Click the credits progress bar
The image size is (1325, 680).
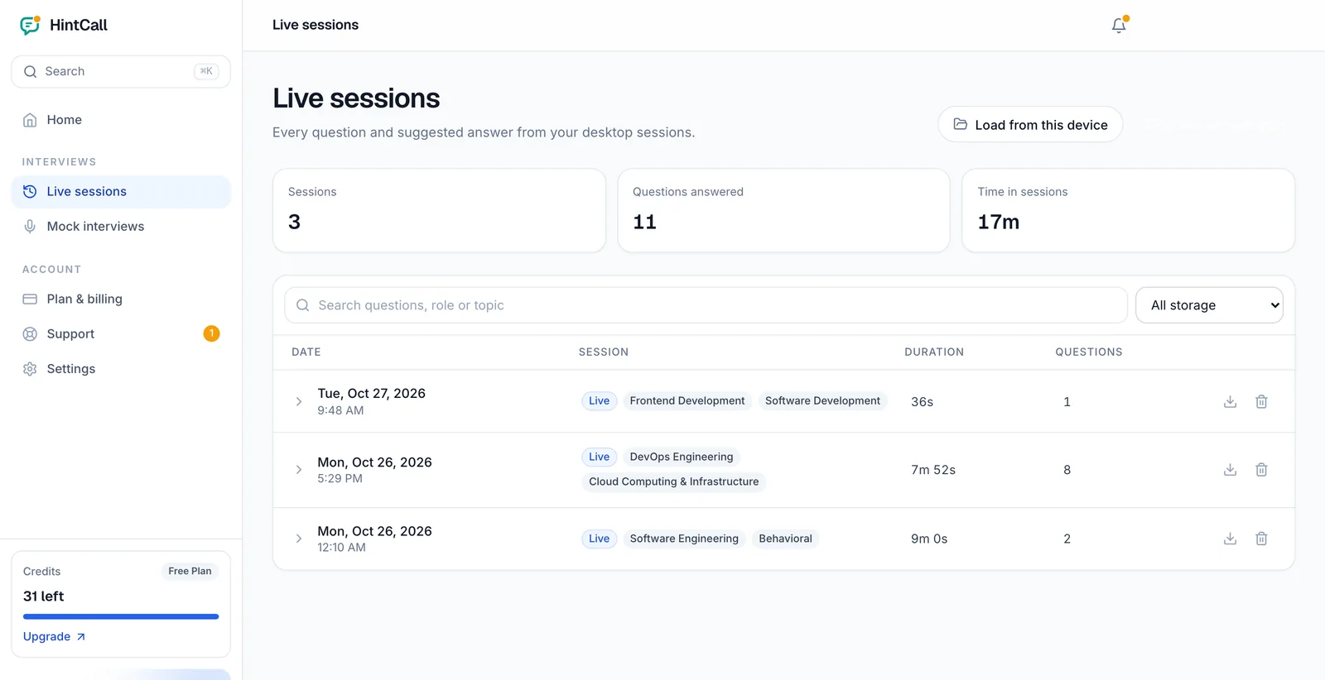tap(121, 616)
